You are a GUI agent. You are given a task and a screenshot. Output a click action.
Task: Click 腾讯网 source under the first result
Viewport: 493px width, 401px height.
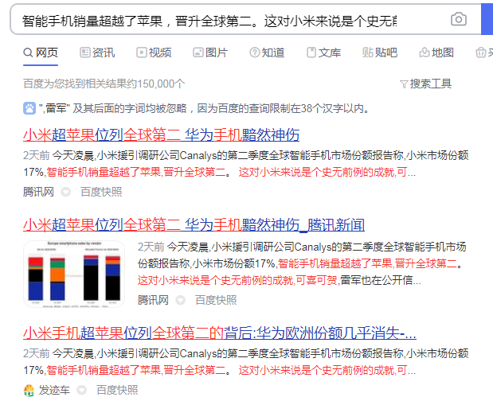(x=38, y=192)
